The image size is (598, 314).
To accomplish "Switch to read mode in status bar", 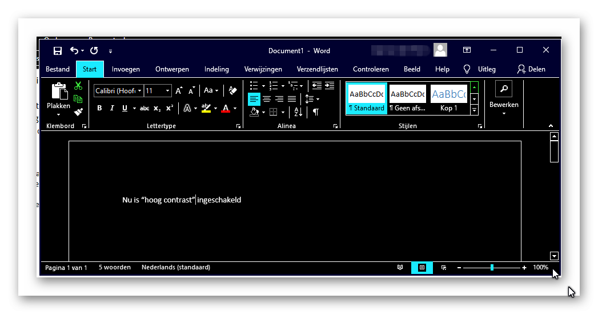I will 400,268.
